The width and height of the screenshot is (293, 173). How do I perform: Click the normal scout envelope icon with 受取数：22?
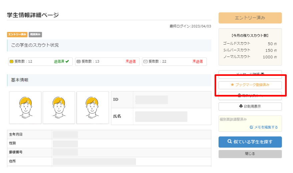coord(145,62)
